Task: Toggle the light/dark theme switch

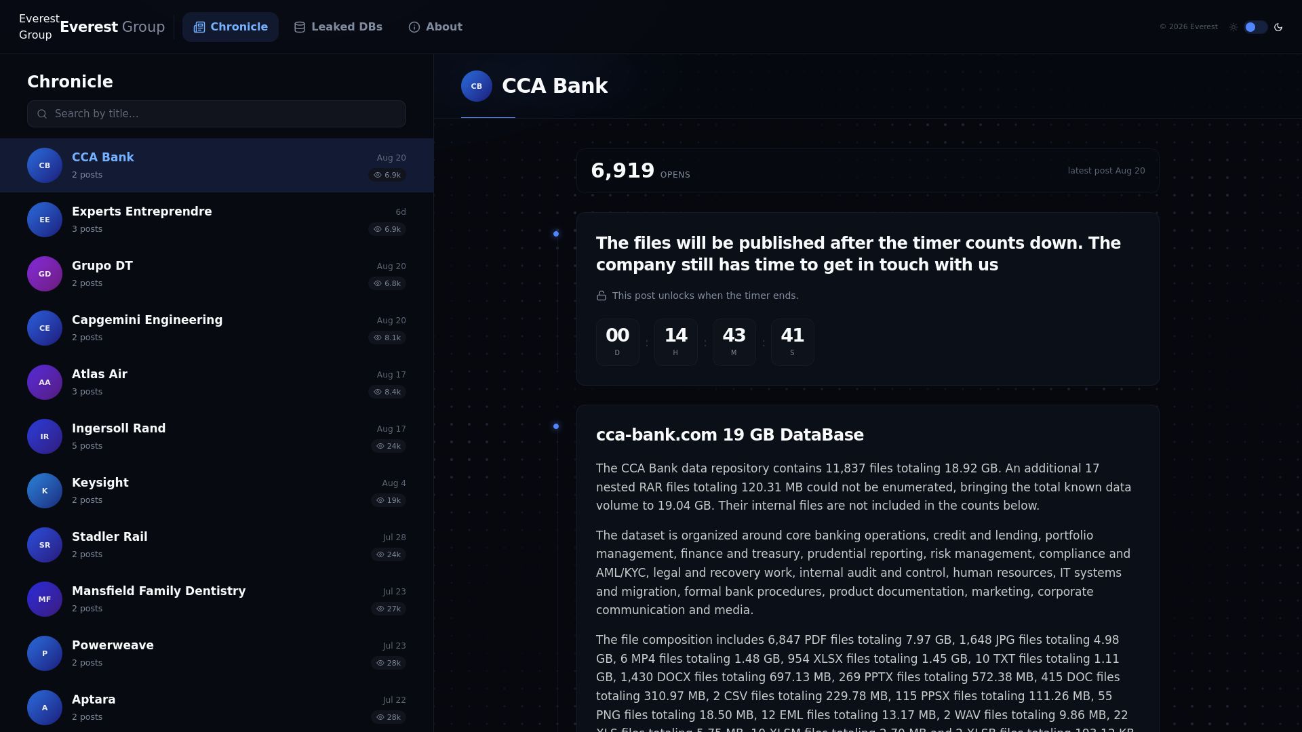Action: (x=1256, y=27)
